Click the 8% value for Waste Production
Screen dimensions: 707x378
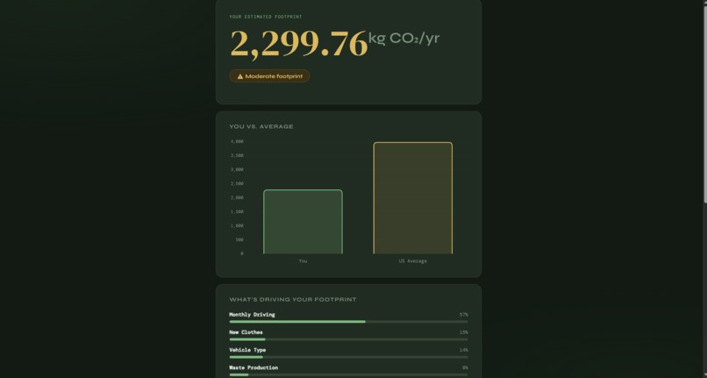(465, 367)
